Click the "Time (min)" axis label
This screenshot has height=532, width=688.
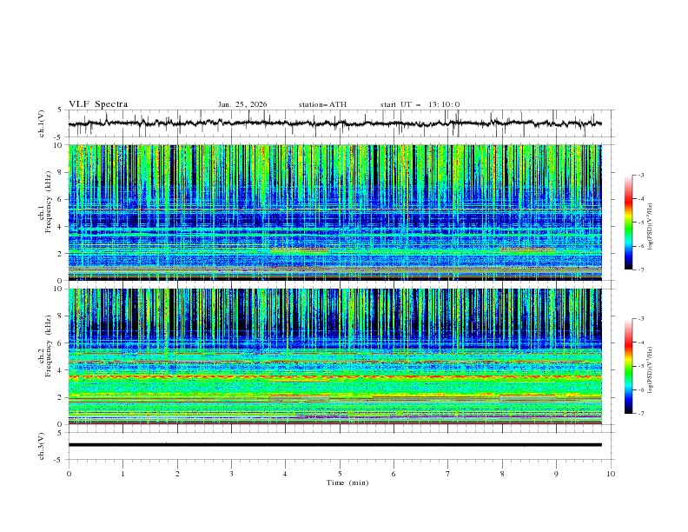point(347,482)
